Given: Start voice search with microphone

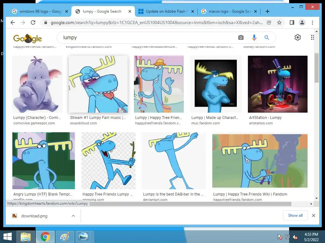Looking at the screenshot, I should click(x=254, y=38).
